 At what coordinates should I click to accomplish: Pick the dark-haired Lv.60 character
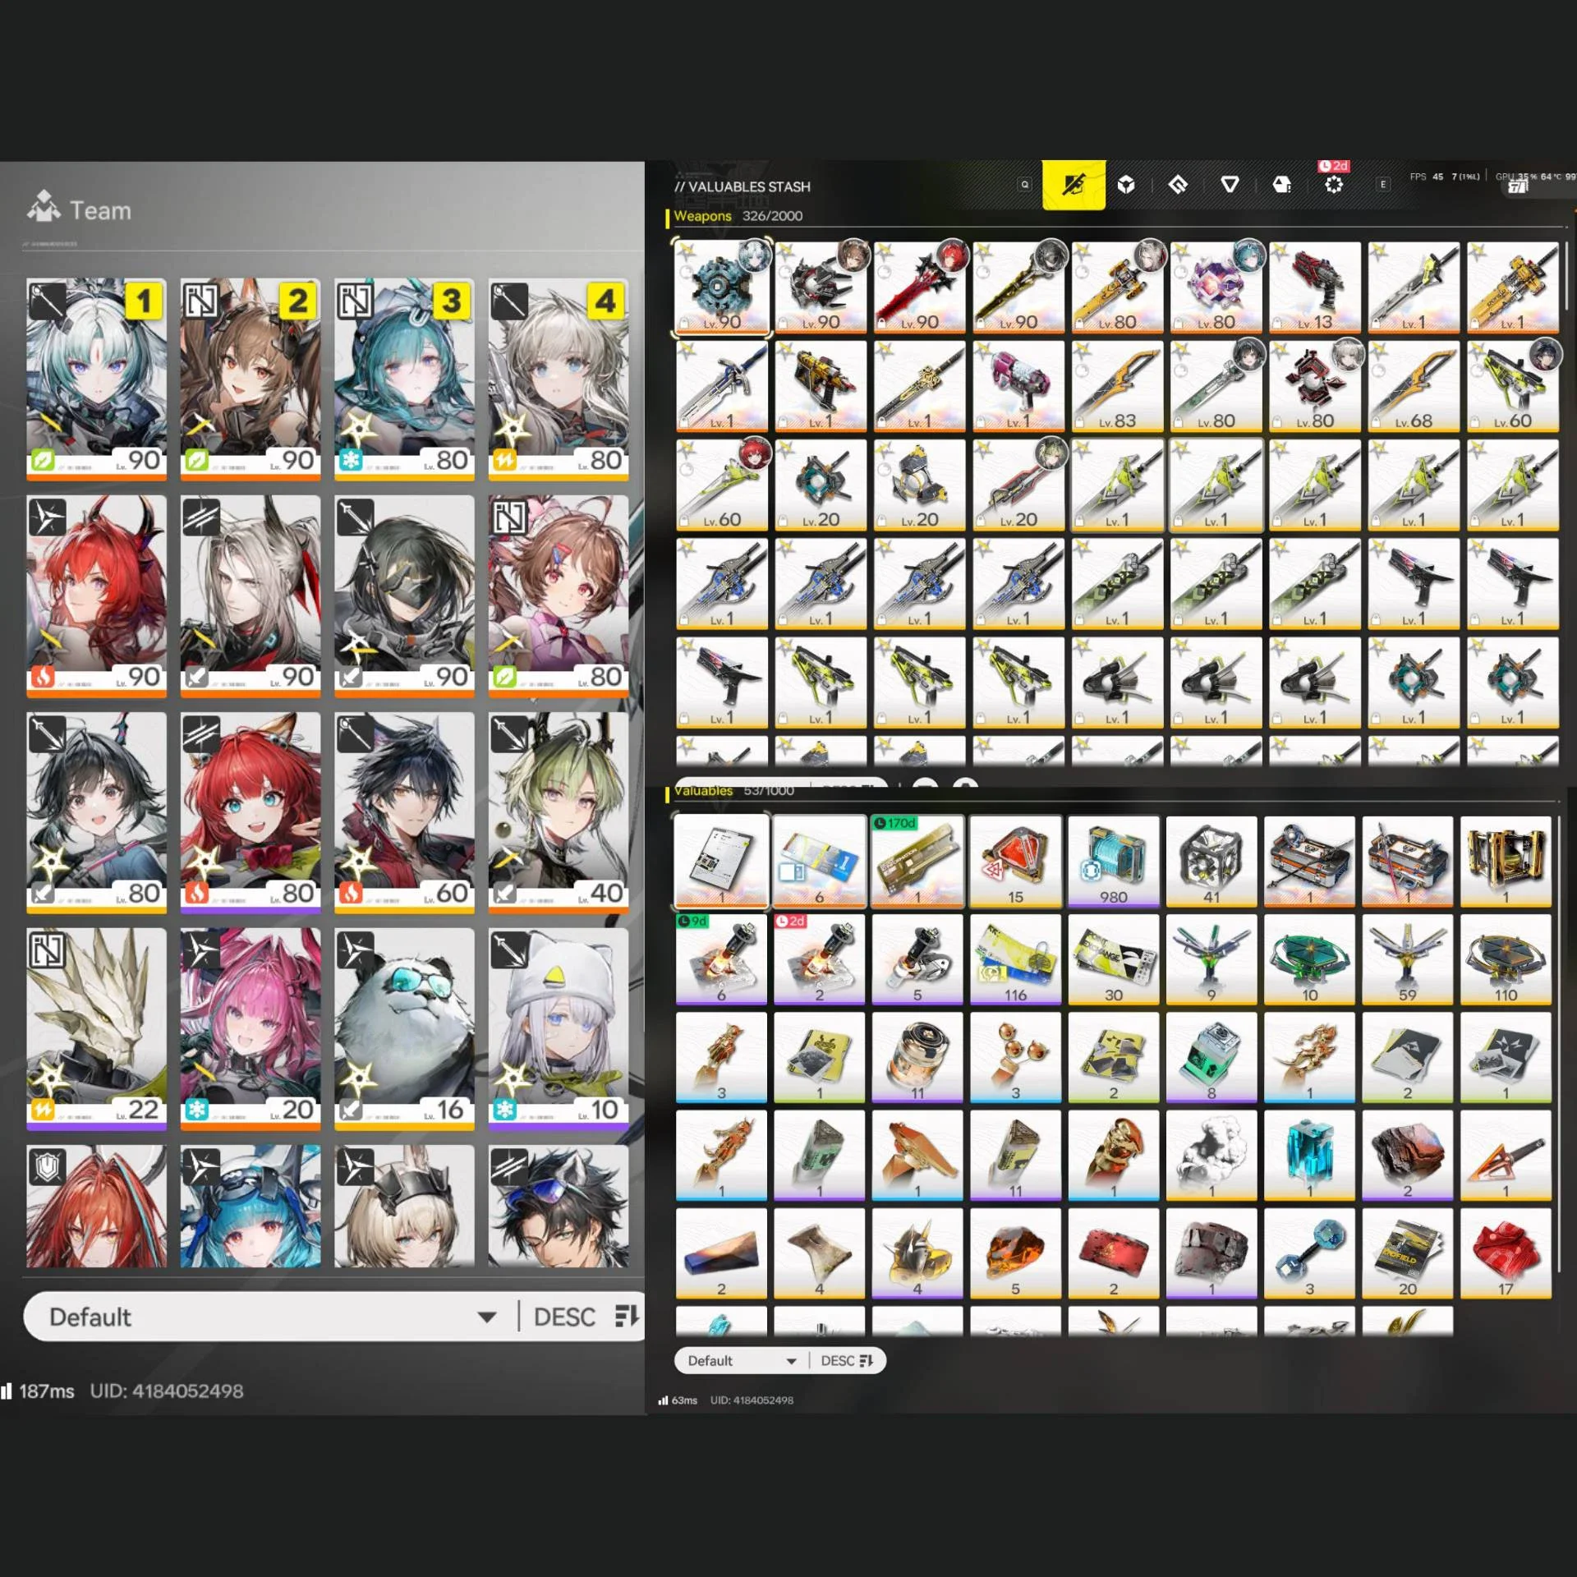tap(404, 812)
